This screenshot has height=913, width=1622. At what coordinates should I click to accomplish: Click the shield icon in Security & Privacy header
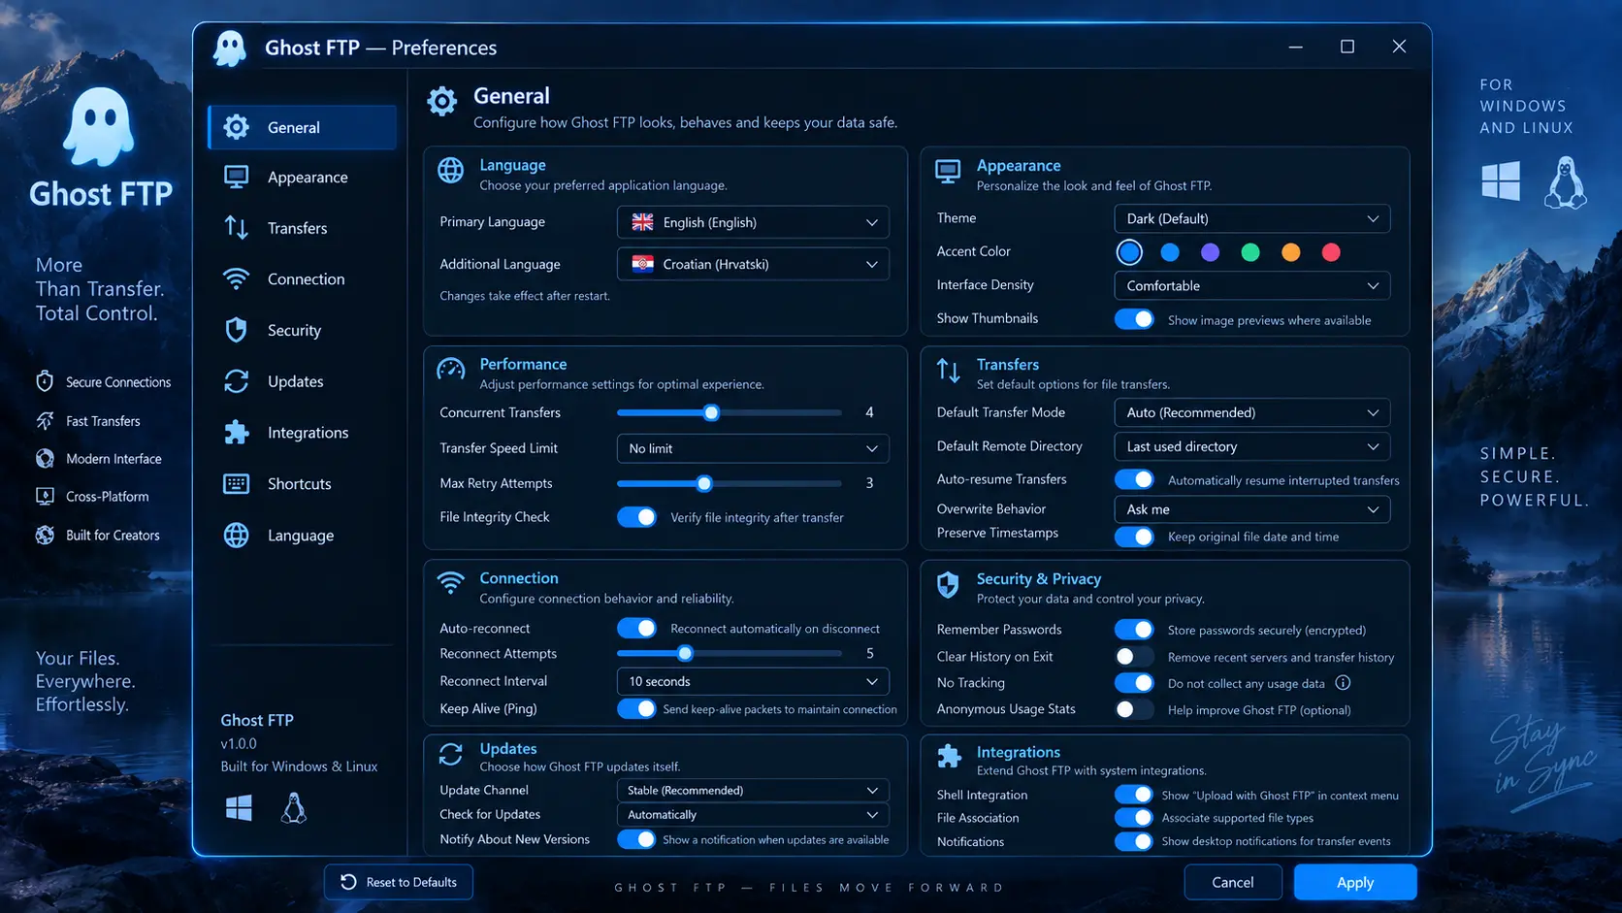[948, 584]
